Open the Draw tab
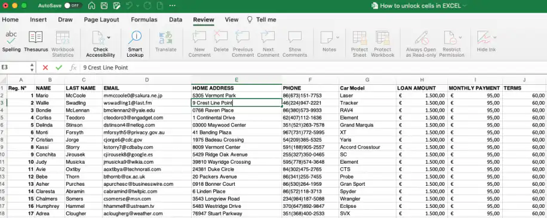 point(66,20)
